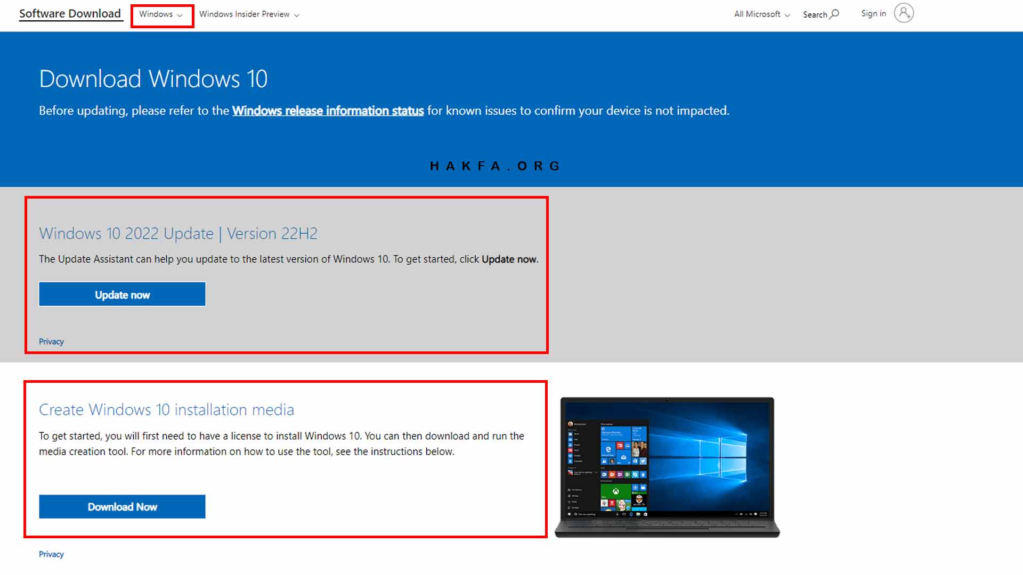The width and height of the screenshot is (1023, 575).
Task: Select 'Create Windows 10 installation media' heading
Action: coord(166,409)
